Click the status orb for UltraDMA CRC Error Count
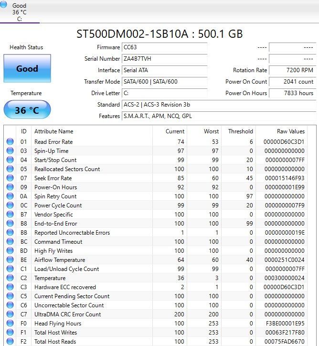This screenshot has height=346, width=319. [x=10, y=314]
